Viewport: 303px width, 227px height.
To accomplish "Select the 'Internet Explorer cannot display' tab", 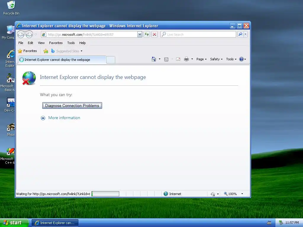I will coord(62,60).
